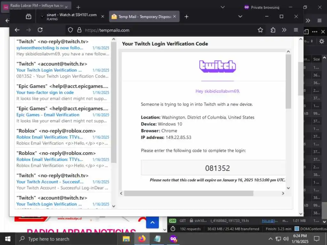
Task: Click the blue scroll-to-top arrow button
Action: coord(152,222)
